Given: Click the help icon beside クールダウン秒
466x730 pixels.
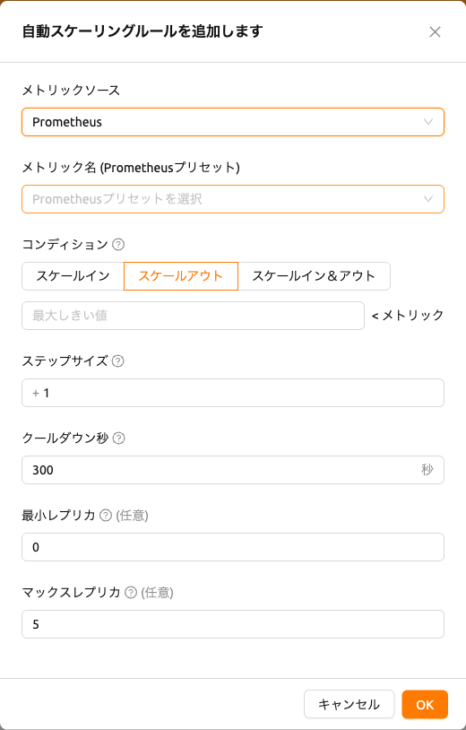Looking at the screenshot, I should click(119, 439).
